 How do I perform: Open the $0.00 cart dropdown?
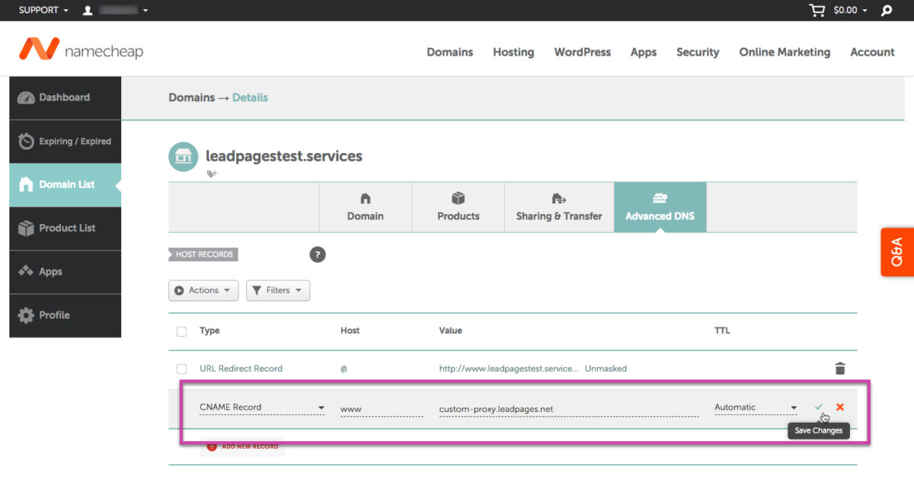tap(850, 10)
